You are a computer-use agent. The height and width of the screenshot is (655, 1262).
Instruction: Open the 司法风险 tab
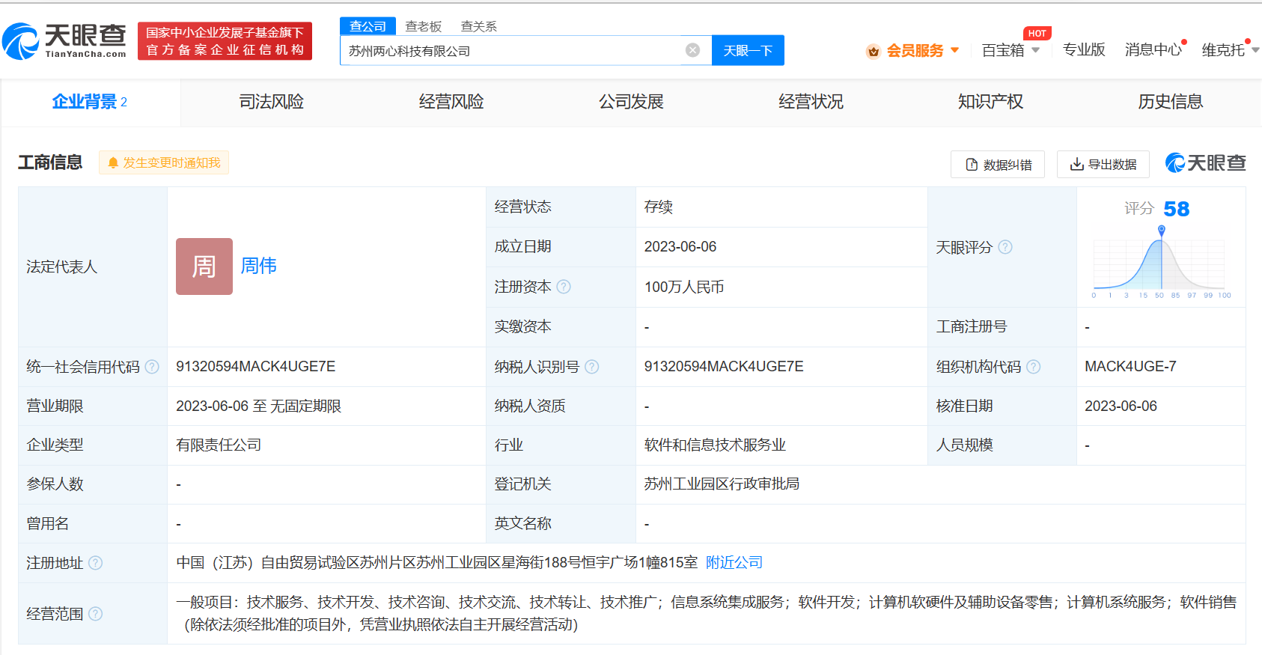[271, 102]
